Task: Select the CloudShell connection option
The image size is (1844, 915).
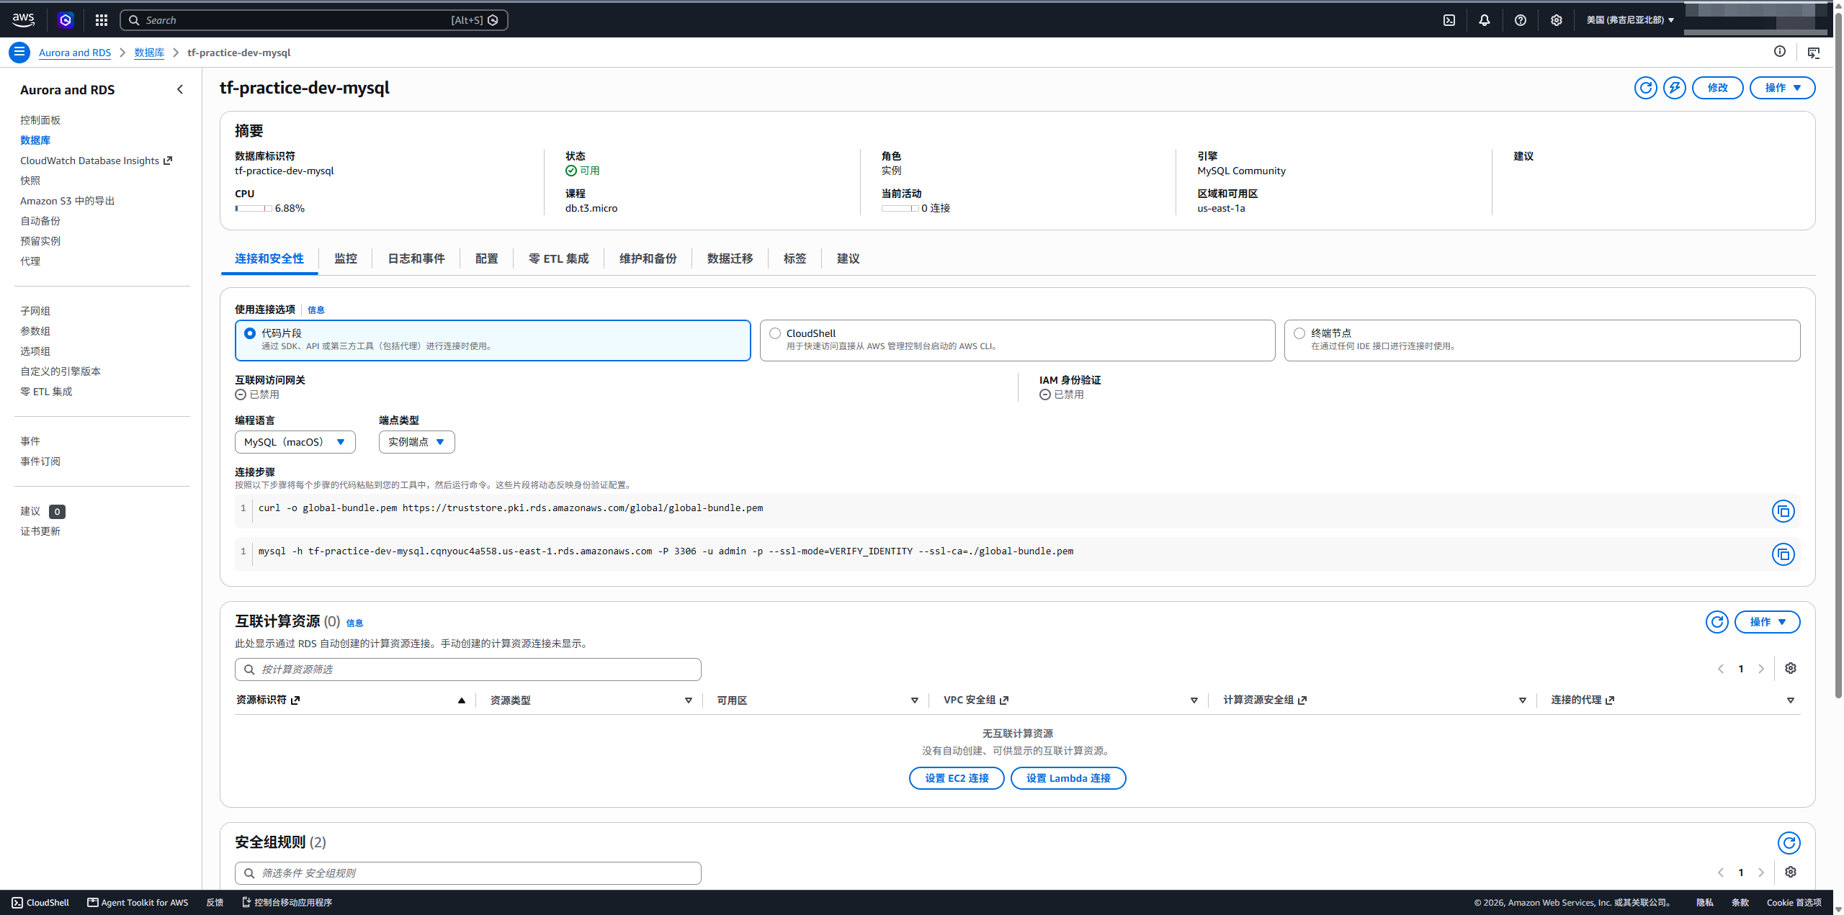Action: pyautogui.click(x=1017, y=341)
